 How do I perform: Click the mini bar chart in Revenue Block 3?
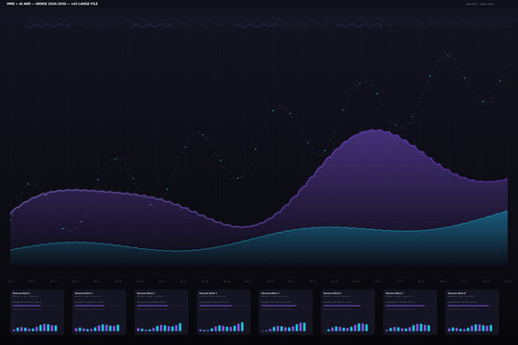point(159,327)
